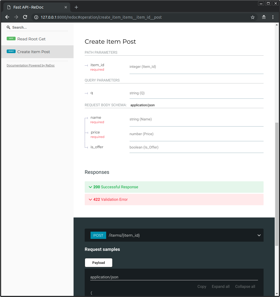
Task: Click the site information icon in address bar
Action: [x=36, y=17]
